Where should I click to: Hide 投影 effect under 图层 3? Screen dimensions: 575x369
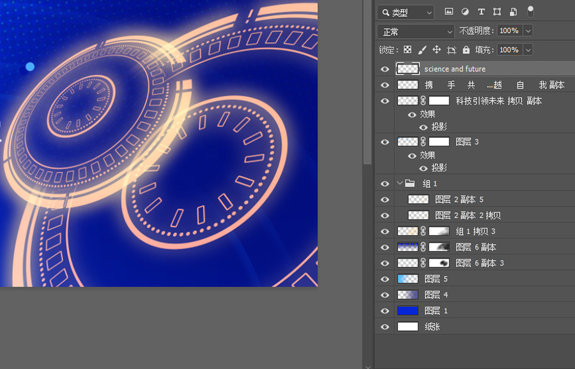[423, 168]
